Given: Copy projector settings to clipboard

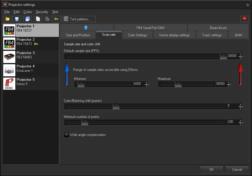Looking at the screenshot, I should pyautogui.click(x=38, y=19).
